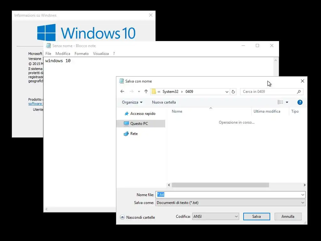Screen dimensions: 321x241
Task: Click the Blocco note title bar icon
Action: [x=48, y=46]
